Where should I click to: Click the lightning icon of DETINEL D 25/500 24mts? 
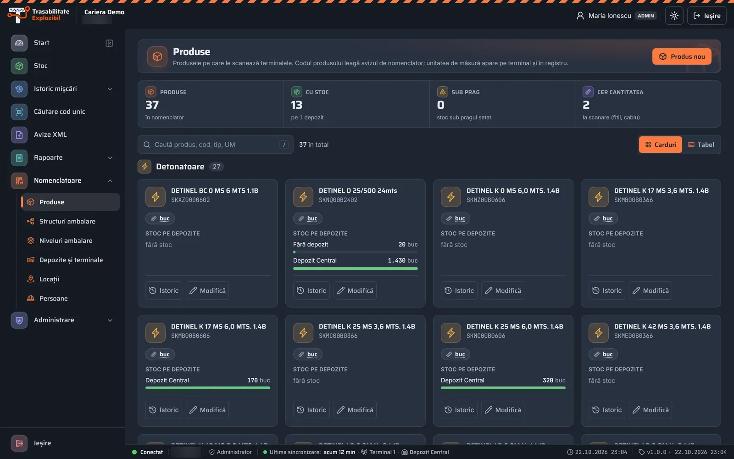(303, 197)
